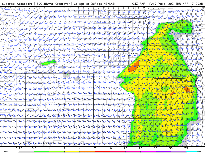This screenshot has height=153, width=205.
Task: Select the cyan above-35 legend arrow segment
Action: click(x=193, y=152)
